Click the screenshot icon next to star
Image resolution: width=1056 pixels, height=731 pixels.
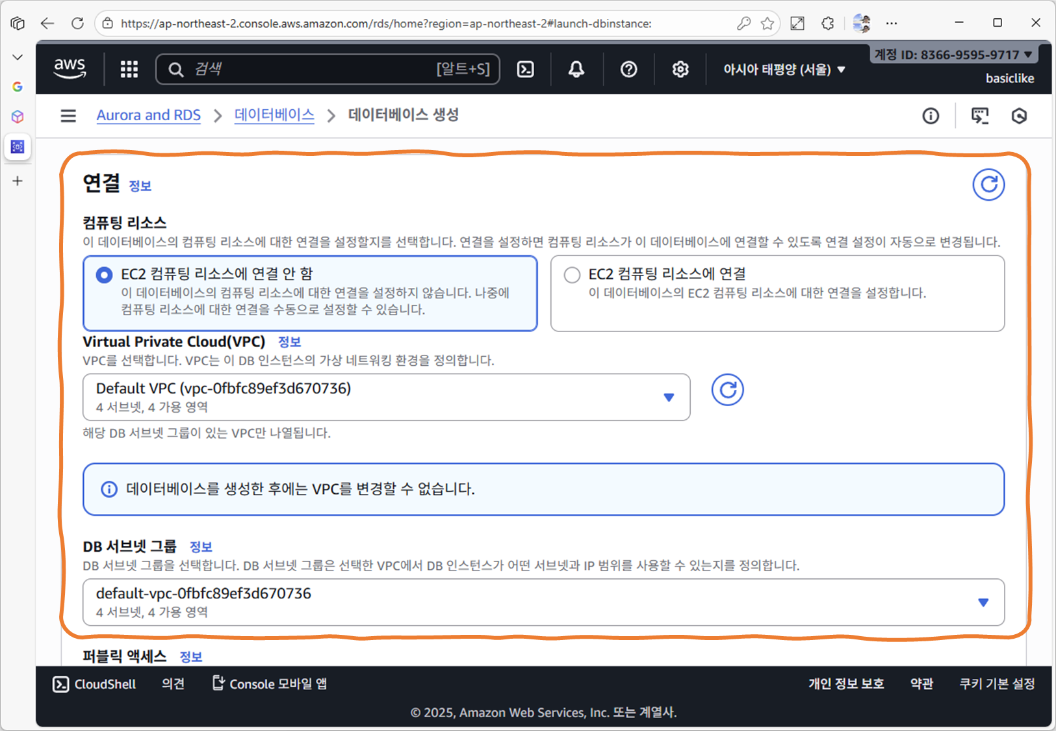click(x=797, y=23)
